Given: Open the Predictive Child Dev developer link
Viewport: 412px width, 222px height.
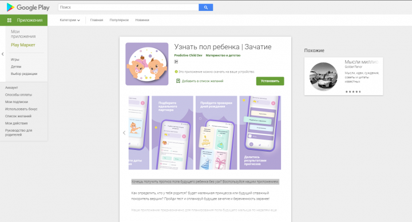Looking at the screenshot, I should coord(188,55).
